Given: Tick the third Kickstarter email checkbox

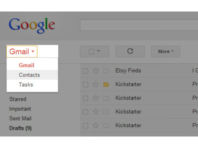Looking at the screenshot, I should (85, 112).
